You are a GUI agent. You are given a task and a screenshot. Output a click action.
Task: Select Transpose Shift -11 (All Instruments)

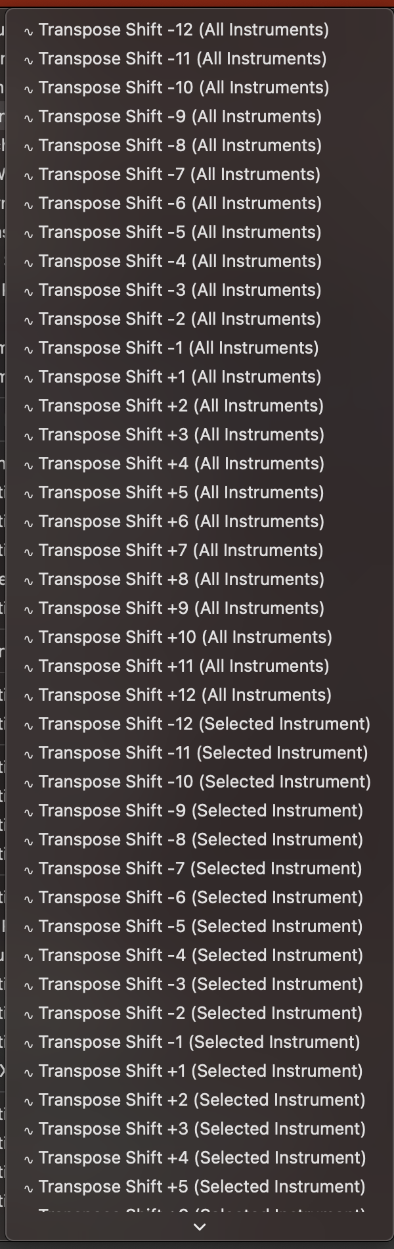pos(182,59)
